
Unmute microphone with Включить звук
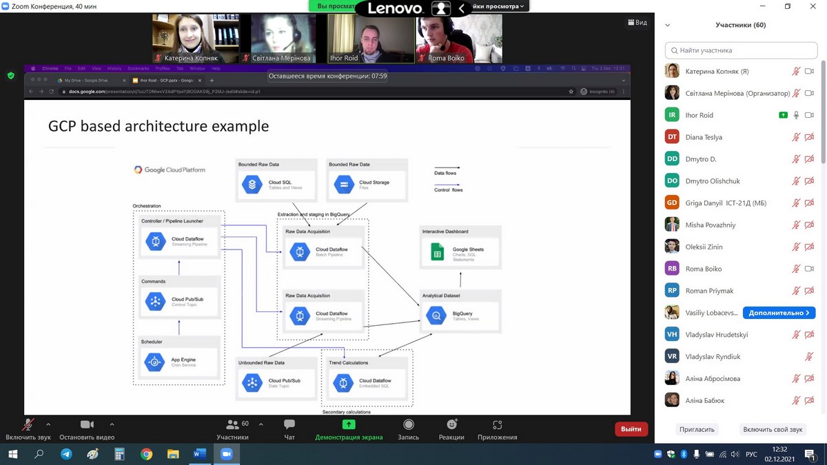point(28,425)
